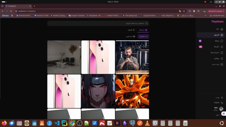Open a new browser tab with plus
Screen dimensions: 226x127
click(34, 6)
